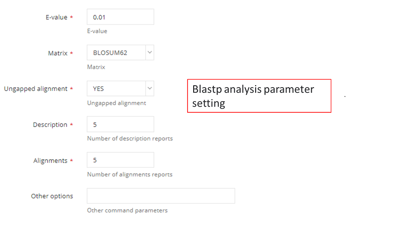Click the Description field label
This screenshot has height=225, width=420.
click(50, 125)
